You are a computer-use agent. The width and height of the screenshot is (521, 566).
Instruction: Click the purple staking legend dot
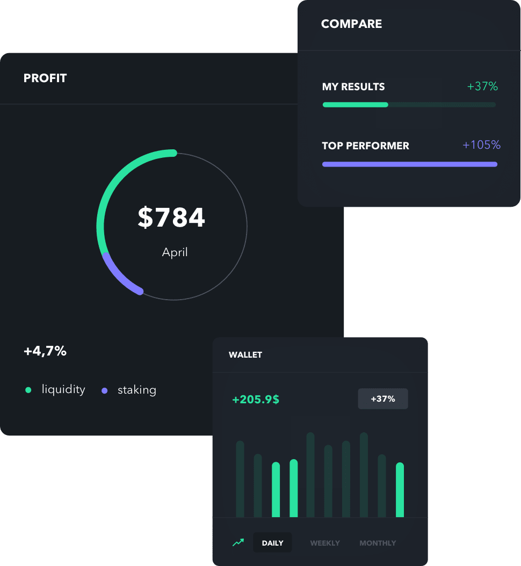click(x=105, y=390)
